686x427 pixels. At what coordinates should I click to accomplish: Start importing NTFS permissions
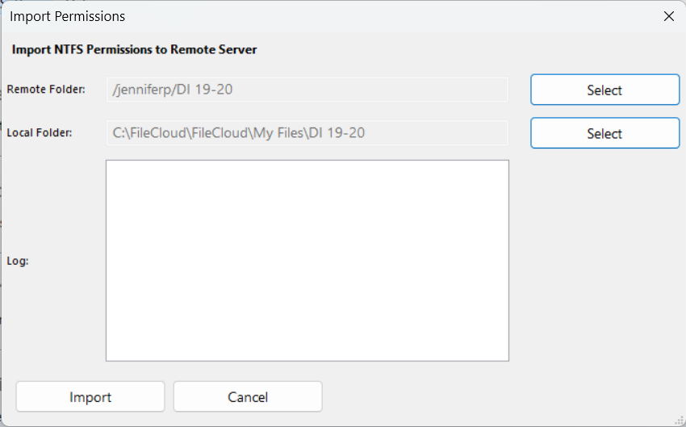[90, 396]
